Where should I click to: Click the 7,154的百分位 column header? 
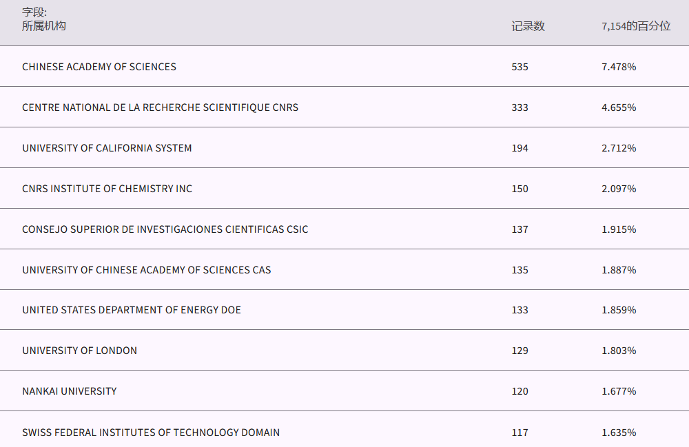[636, 26]
